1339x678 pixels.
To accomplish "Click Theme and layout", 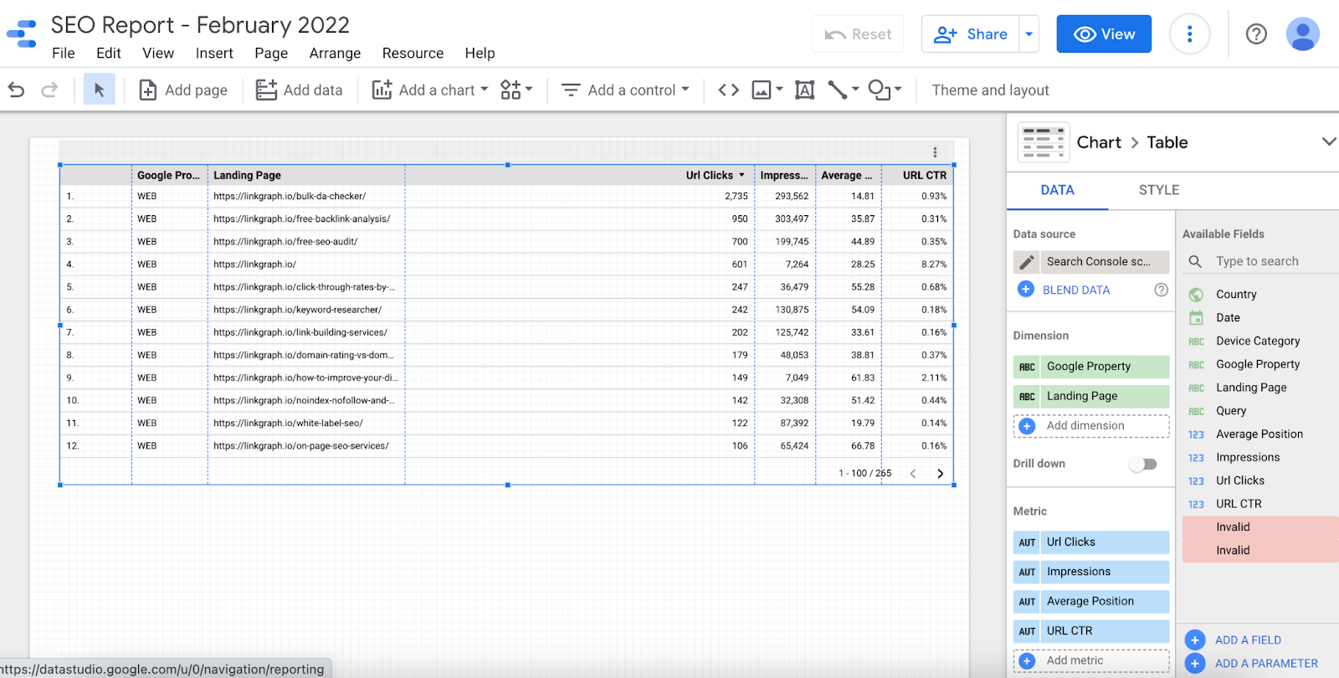I will pyautogui.click(x=990, y=90).
